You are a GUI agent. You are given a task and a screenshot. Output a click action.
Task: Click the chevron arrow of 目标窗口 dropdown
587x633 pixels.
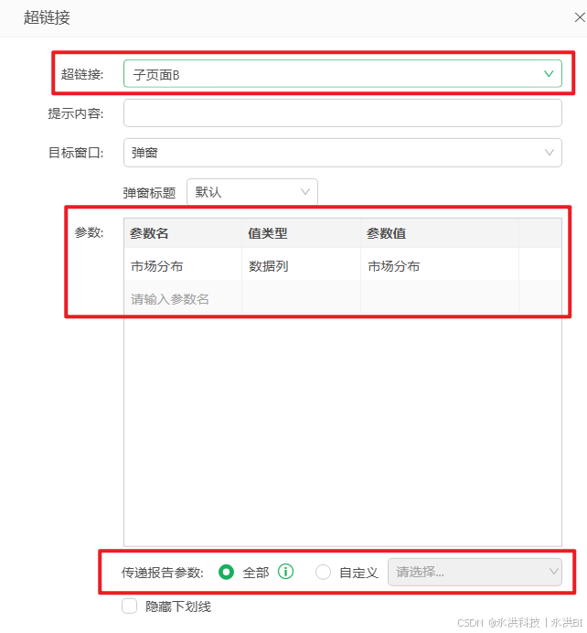point(550,152)
